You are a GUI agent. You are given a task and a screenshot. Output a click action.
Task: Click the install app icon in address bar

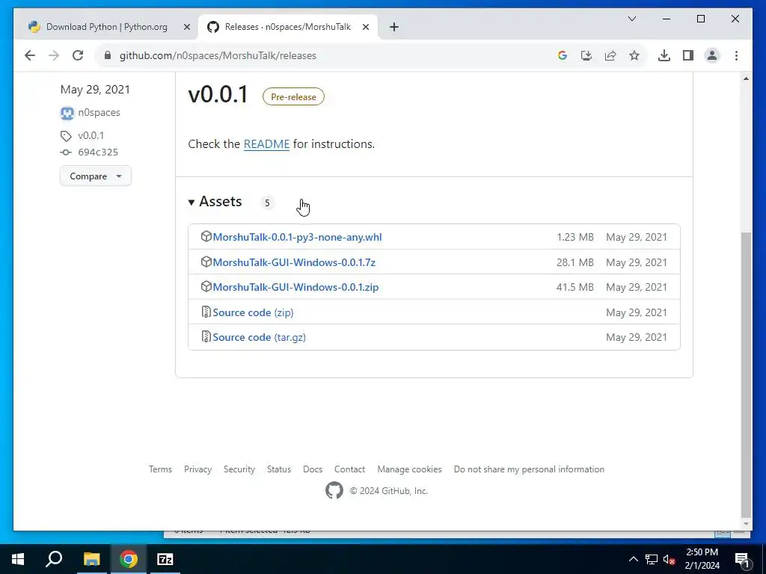(586, 55)
